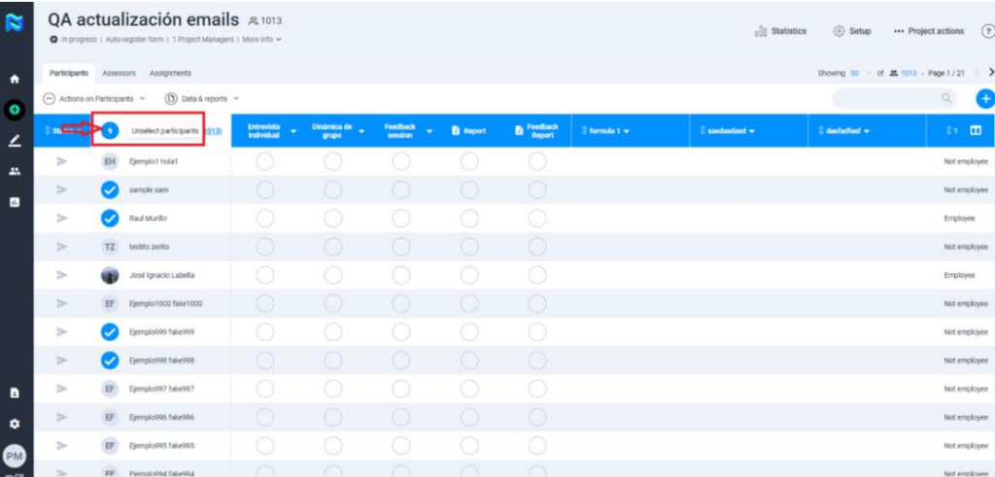Image resolution: width=995 pixels, height=477 pixels.
Task: Deselect the Raul Murillo checkbox
Action: click(x=111, y=219)
